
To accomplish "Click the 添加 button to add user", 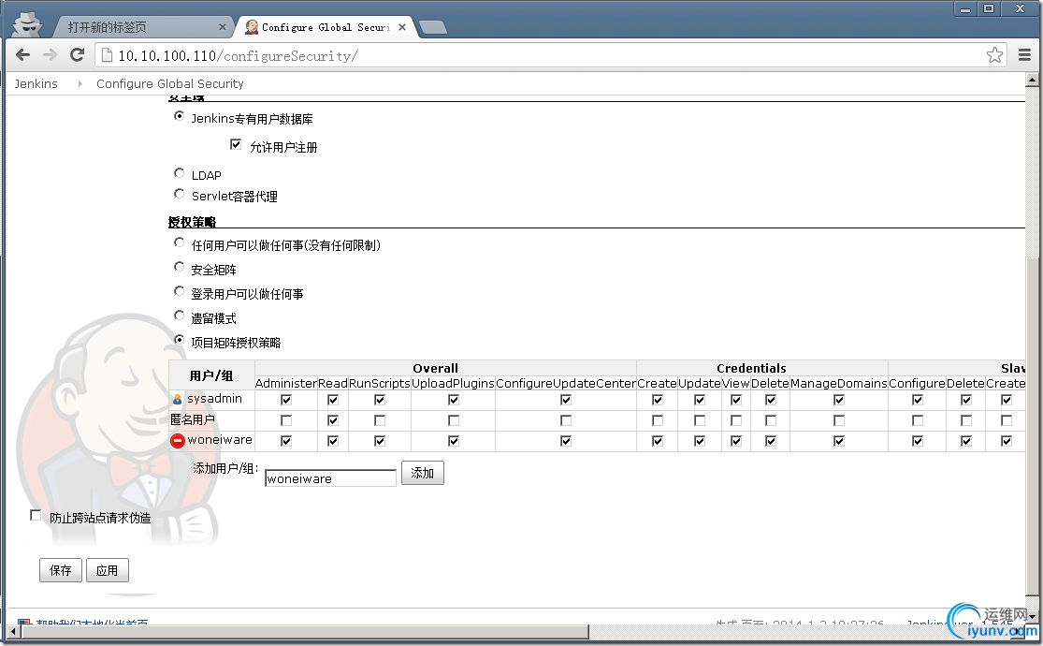I will pos(423,473).
